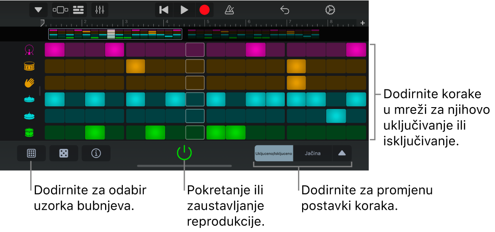Start recording with red Record button

(x=204, y=10)
